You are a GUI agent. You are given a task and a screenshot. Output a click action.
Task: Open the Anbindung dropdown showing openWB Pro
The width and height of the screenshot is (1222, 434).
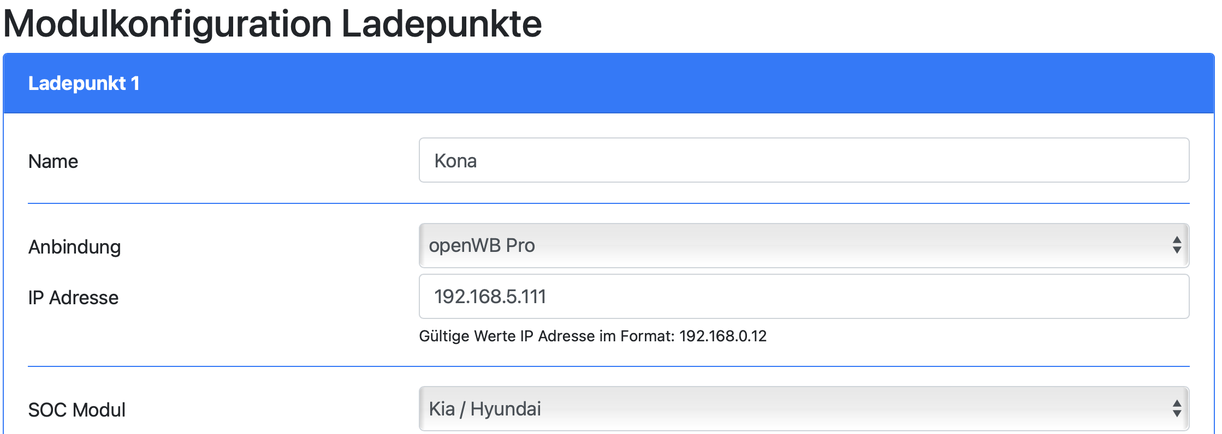(x=803, y=245)
